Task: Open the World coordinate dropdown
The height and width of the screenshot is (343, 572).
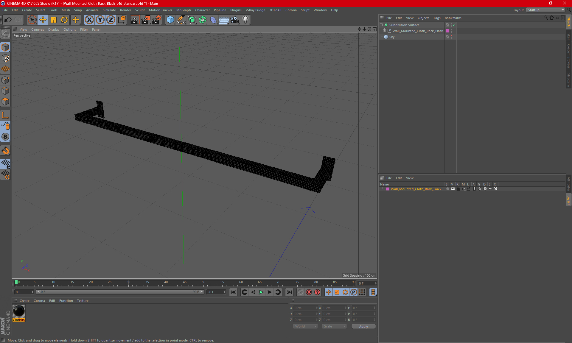Action: pyautogui.click(x=305, y=326)
